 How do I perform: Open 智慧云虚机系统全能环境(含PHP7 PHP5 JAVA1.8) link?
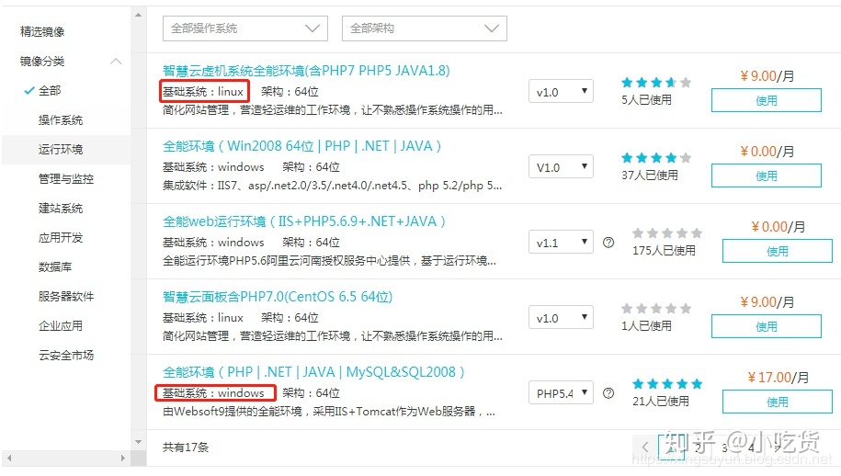click(306, 71)
